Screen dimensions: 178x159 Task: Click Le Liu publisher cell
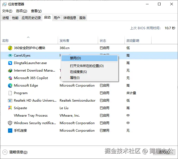pos(64,108)
